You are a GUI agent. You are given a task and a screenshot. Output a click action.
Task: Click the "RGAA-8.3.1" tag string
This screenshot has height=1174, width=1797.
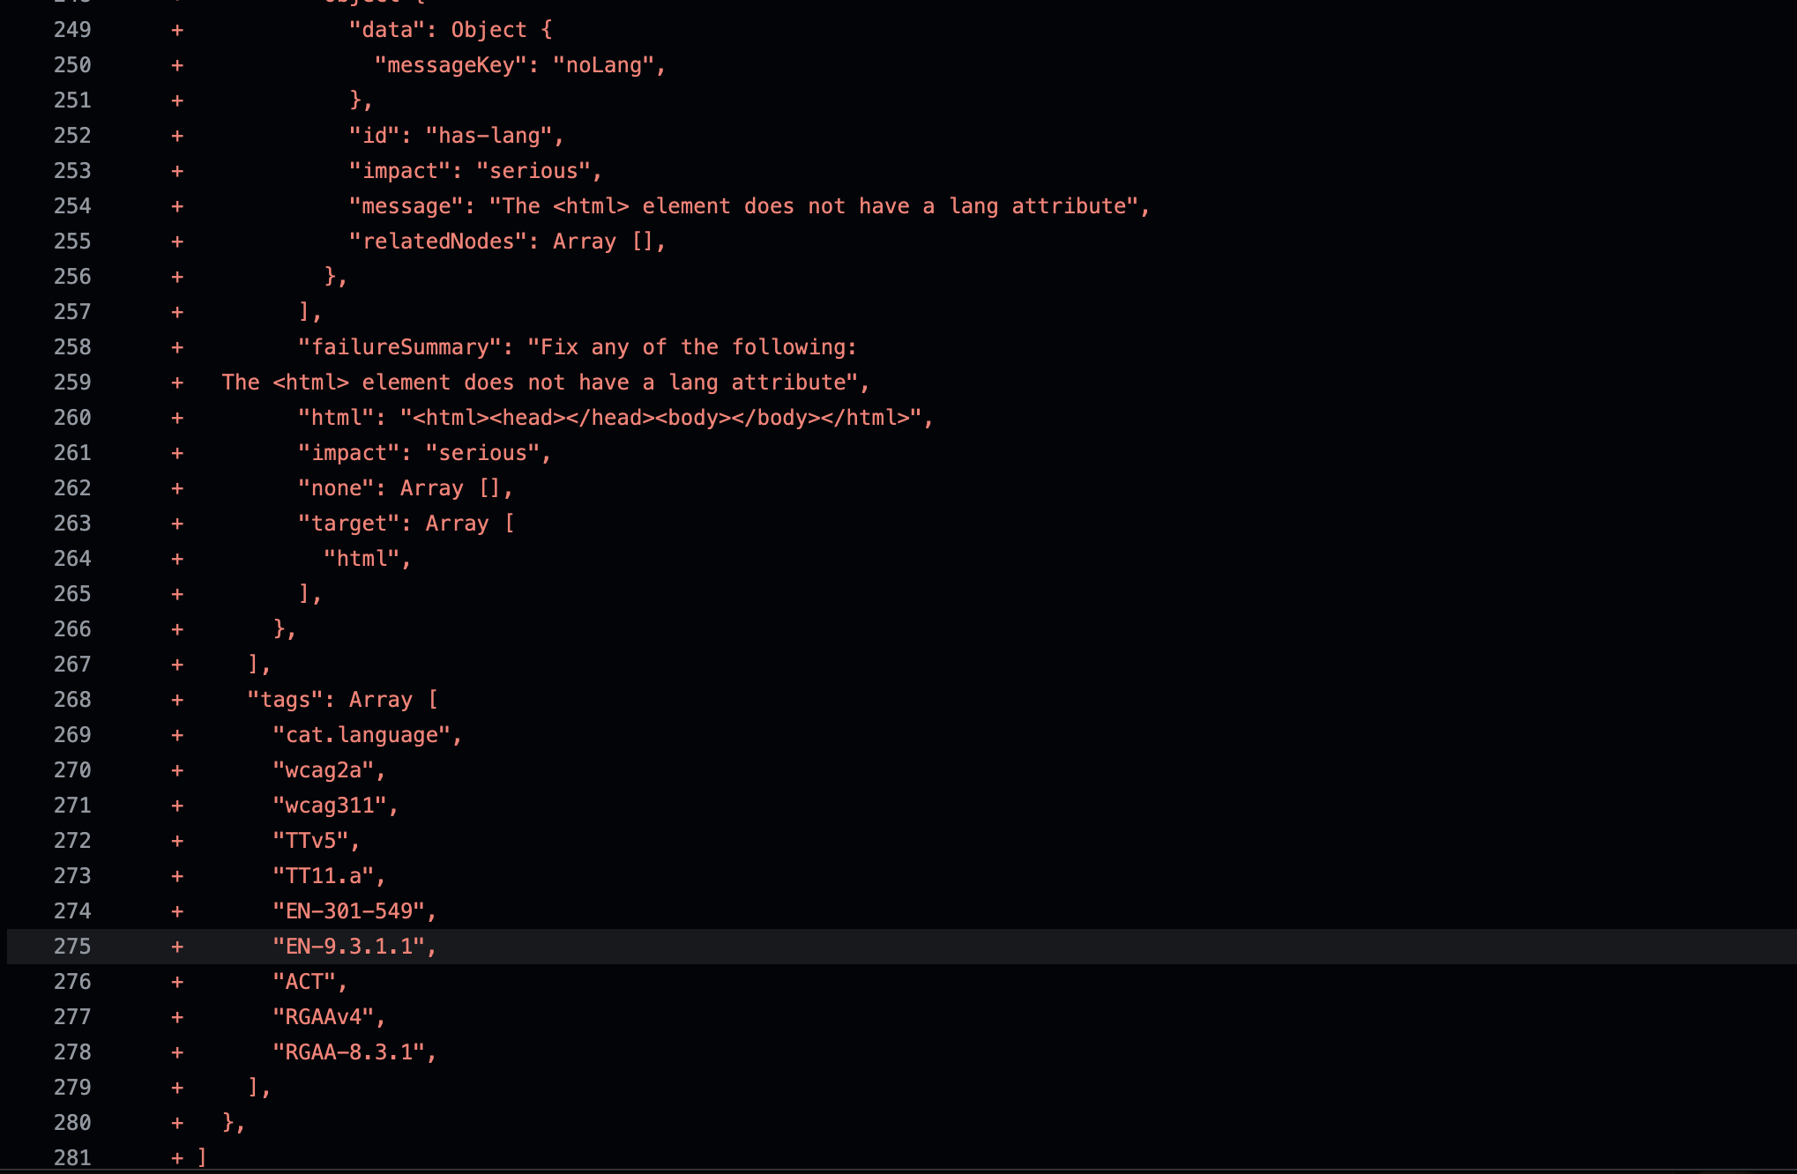pyautogui.click(x=349, y=1052)
